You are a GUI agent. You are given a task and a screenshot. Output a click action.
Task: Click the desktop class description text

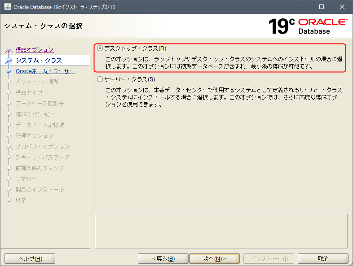click(x=224, y=63)
